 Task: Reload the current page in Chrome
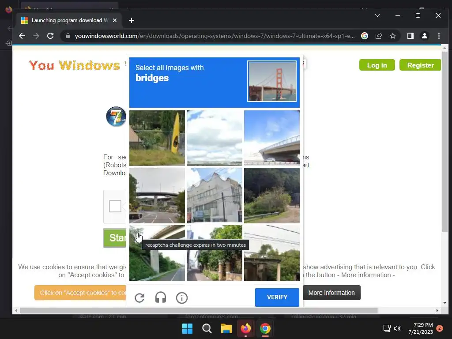tap(50, 36)
